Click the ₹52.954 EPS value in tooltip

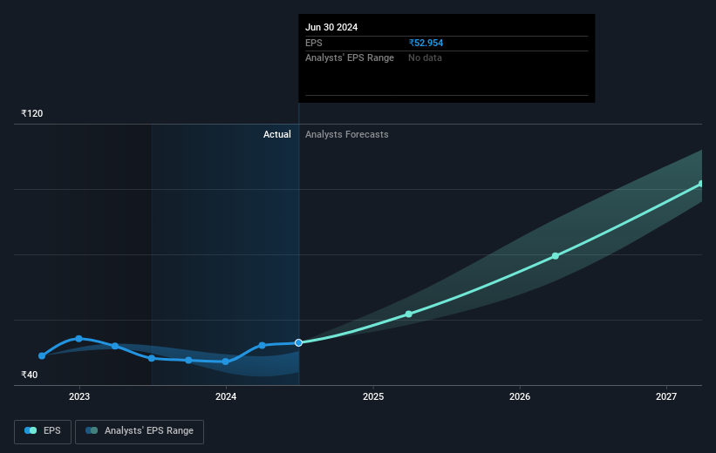(x=426, y=43)
